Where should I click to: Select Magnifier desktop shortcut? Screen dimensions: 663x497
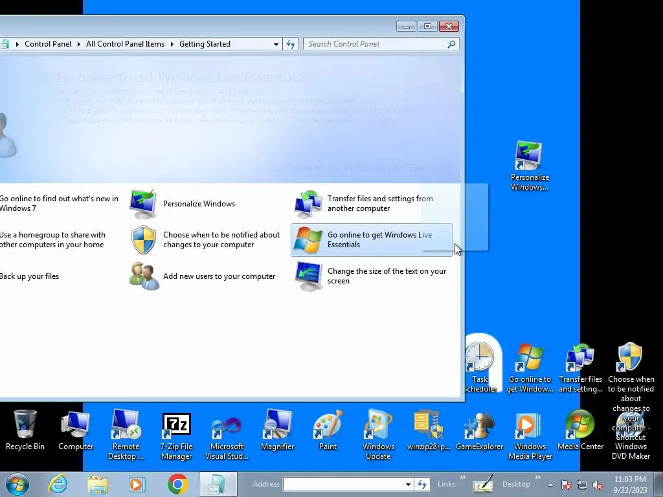coord(277,430)
